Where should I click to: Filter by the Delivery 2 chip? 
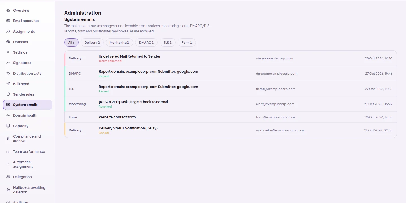pyautogui.click(x=92, y=43)
